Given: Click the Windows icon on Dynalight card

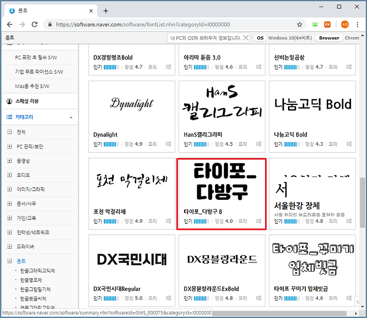Looking at the screenshot, I should 168,144.
